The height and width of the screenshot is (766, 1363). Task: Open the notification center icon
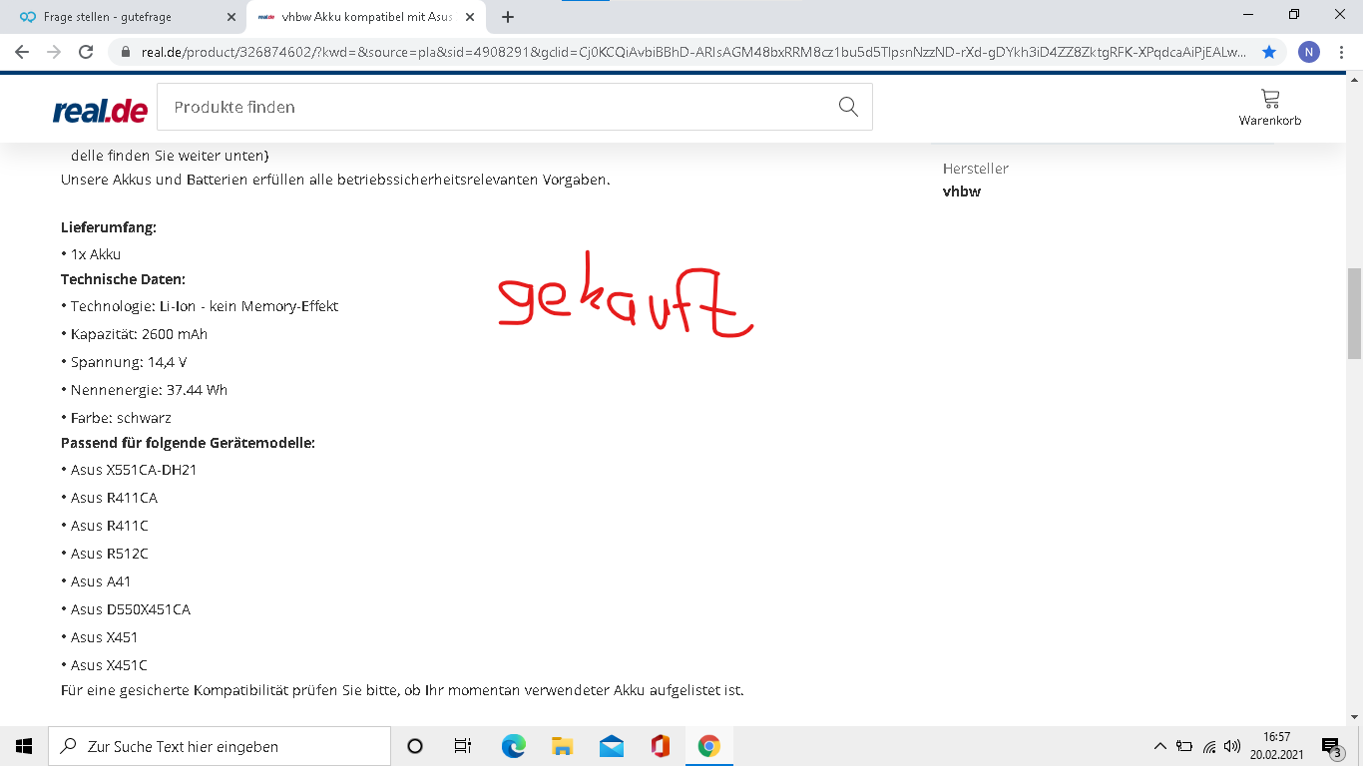1331,746
